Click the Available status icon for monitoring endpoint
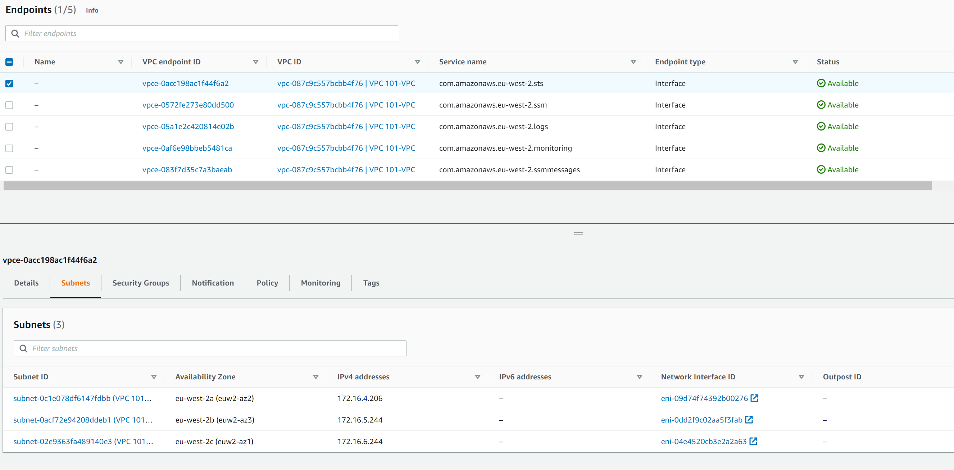The image size is (954, 470). coord(821,148)
